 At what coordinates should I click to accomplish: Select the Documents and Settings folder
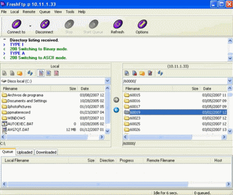(x=53, y=101)
